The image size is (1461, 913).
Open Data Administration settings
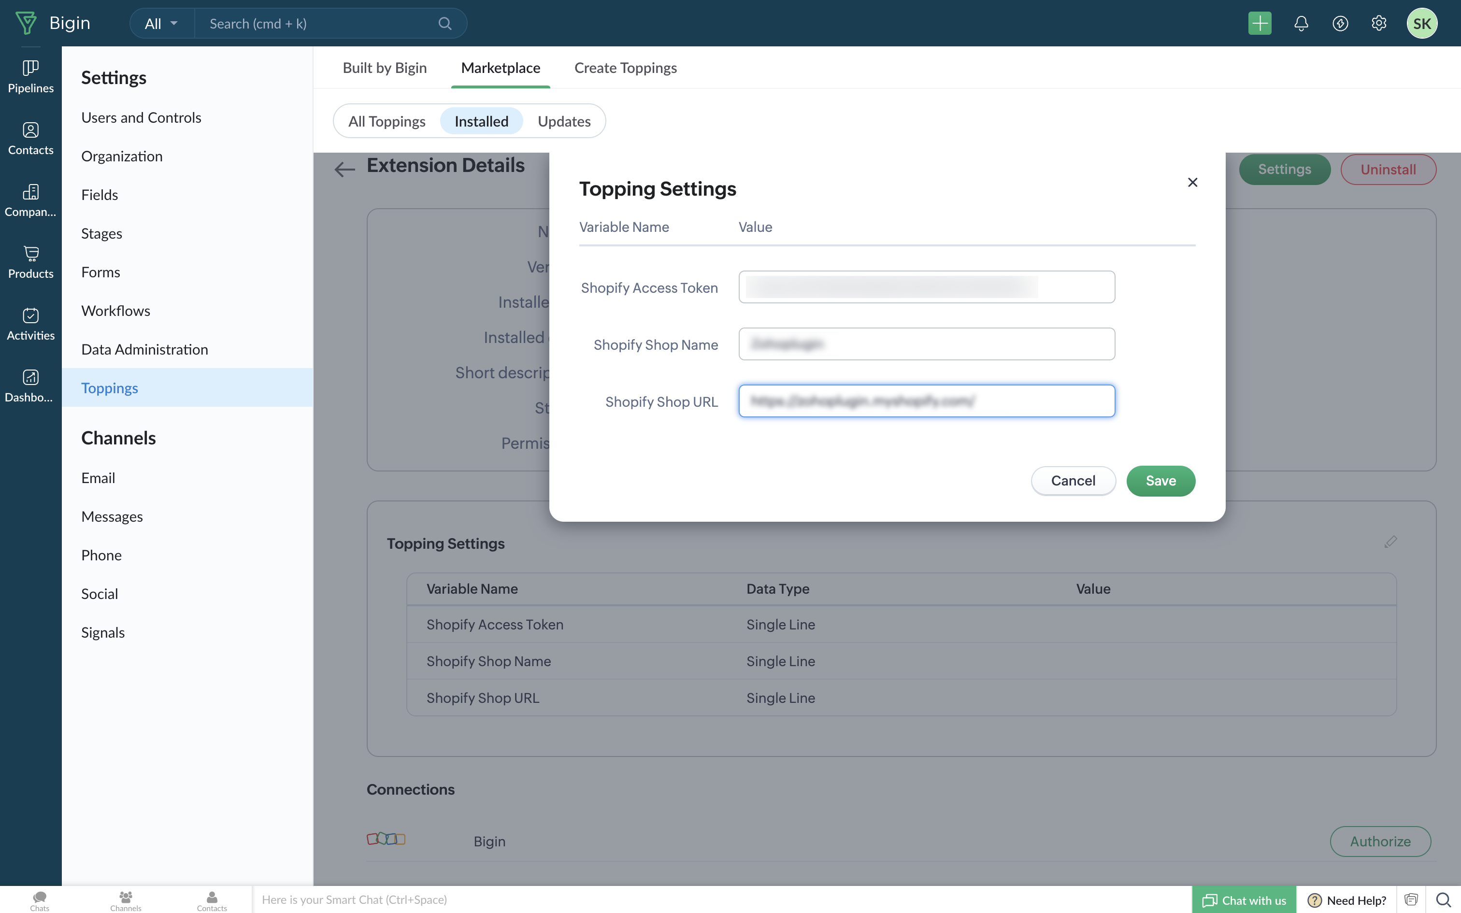pos(187,349)
